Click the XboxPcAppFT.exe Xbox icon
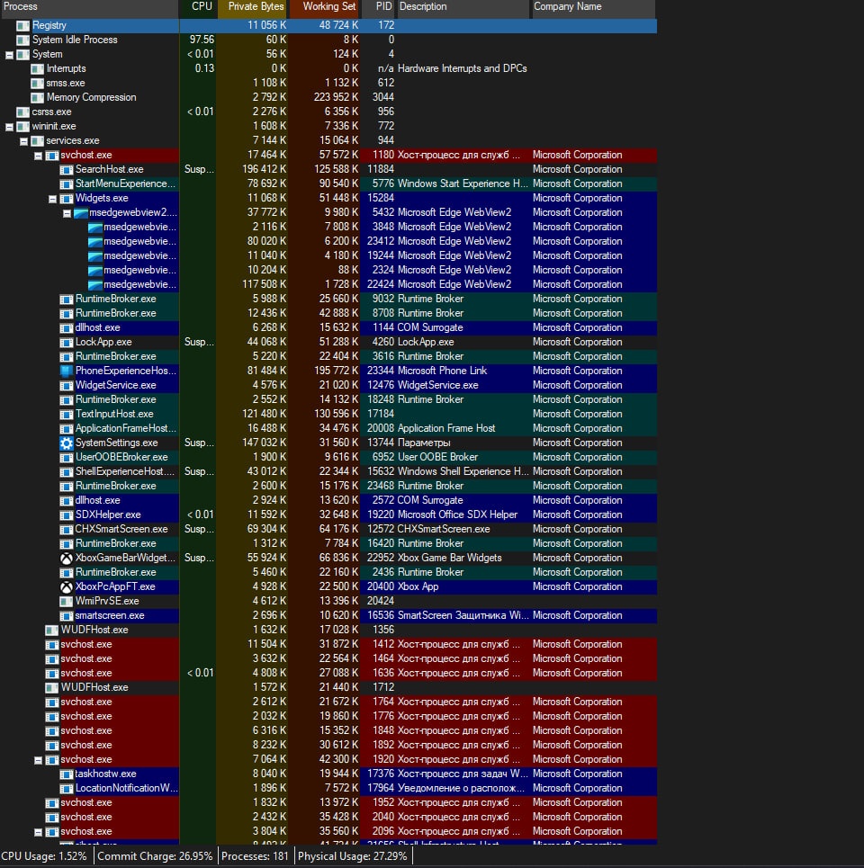864x868 pixels. coord(66,586)
